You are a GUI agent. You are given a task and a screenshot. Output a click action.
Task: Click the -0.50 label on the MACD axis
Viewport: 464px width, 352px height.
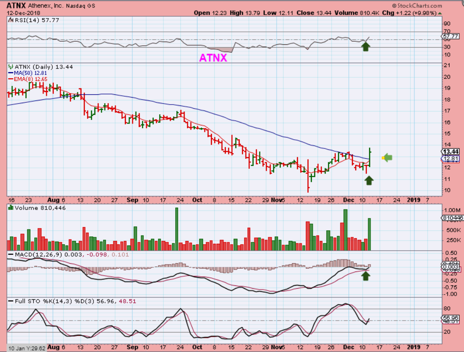point(451,281)
